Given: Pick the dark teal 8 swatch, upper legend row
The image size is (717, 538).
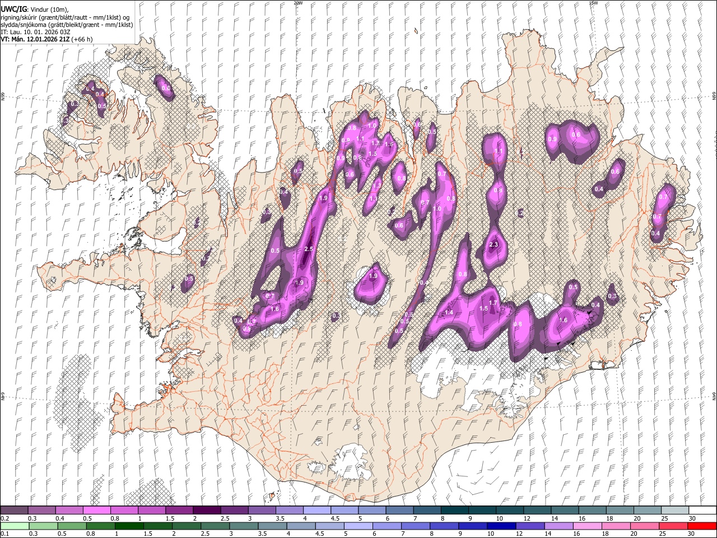Looking at the screenshot, I should coord(454,511).
